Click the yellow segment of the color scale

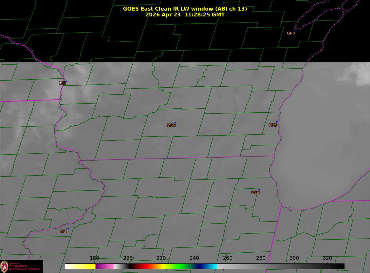[85, 266]
